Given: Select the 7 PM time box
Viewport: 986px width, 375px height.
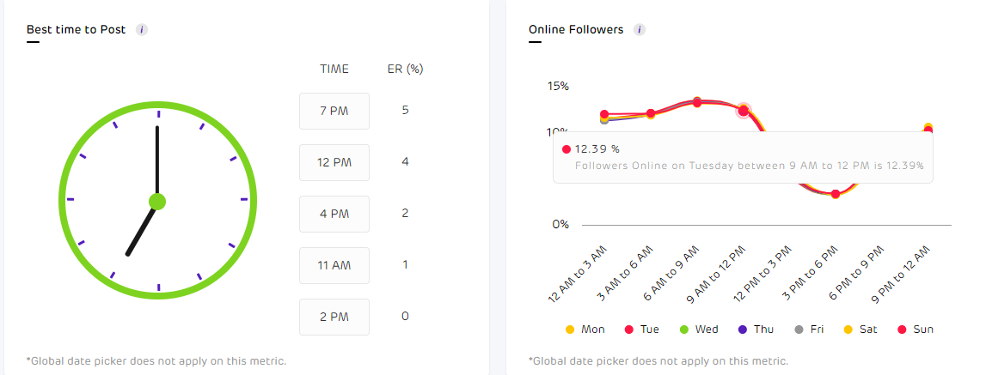Looking at the screenshot, I should point(334,111).
